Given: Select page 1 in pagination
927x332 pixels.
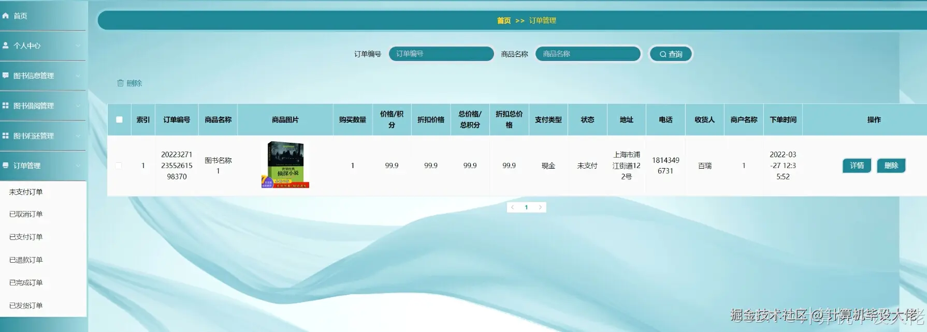Looking at the screenshot, I should point(526,207).
